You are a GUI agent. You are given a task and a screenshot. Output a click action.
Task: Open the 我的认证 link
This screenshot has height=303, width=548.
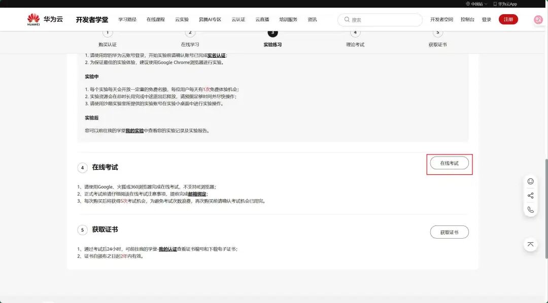(168, 249)
